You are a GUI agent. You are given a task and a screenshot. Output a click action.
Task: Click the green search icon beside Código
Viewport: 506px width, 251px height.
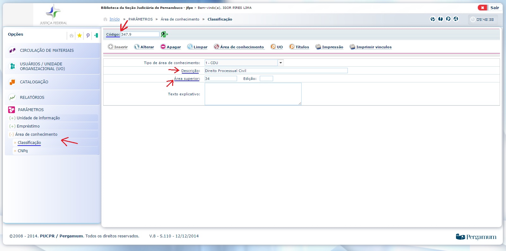(x=164, y=34)
